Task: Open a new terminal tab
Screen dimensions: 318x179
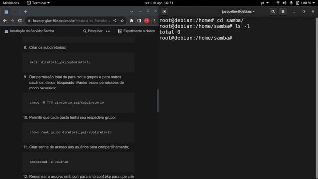Action: 164,12
